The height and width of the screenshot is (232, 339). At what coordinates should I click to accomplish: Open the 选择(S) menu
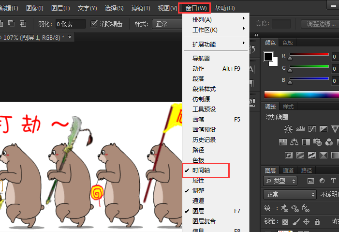coord(114,8)
